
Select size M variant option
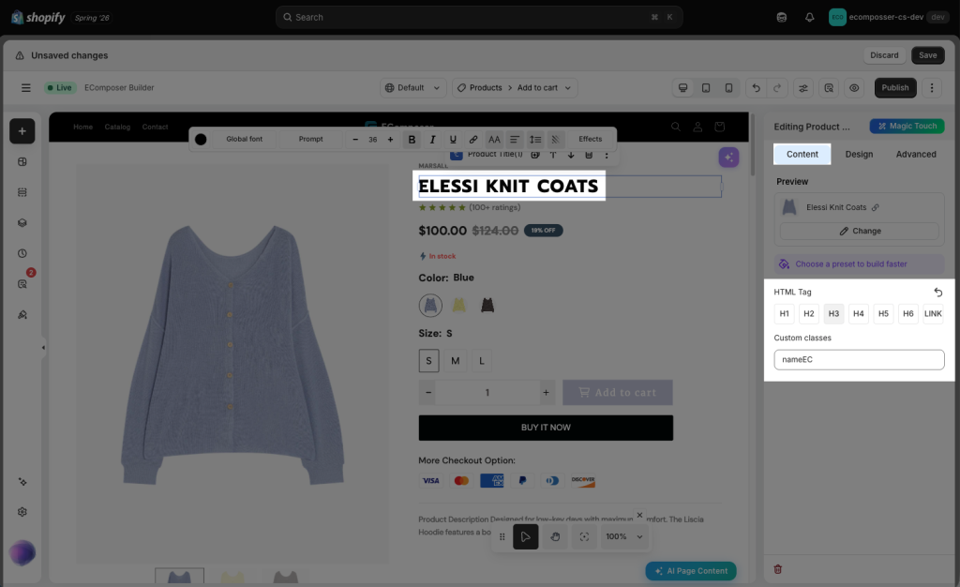pyautogui.click(x=455, y=361)
